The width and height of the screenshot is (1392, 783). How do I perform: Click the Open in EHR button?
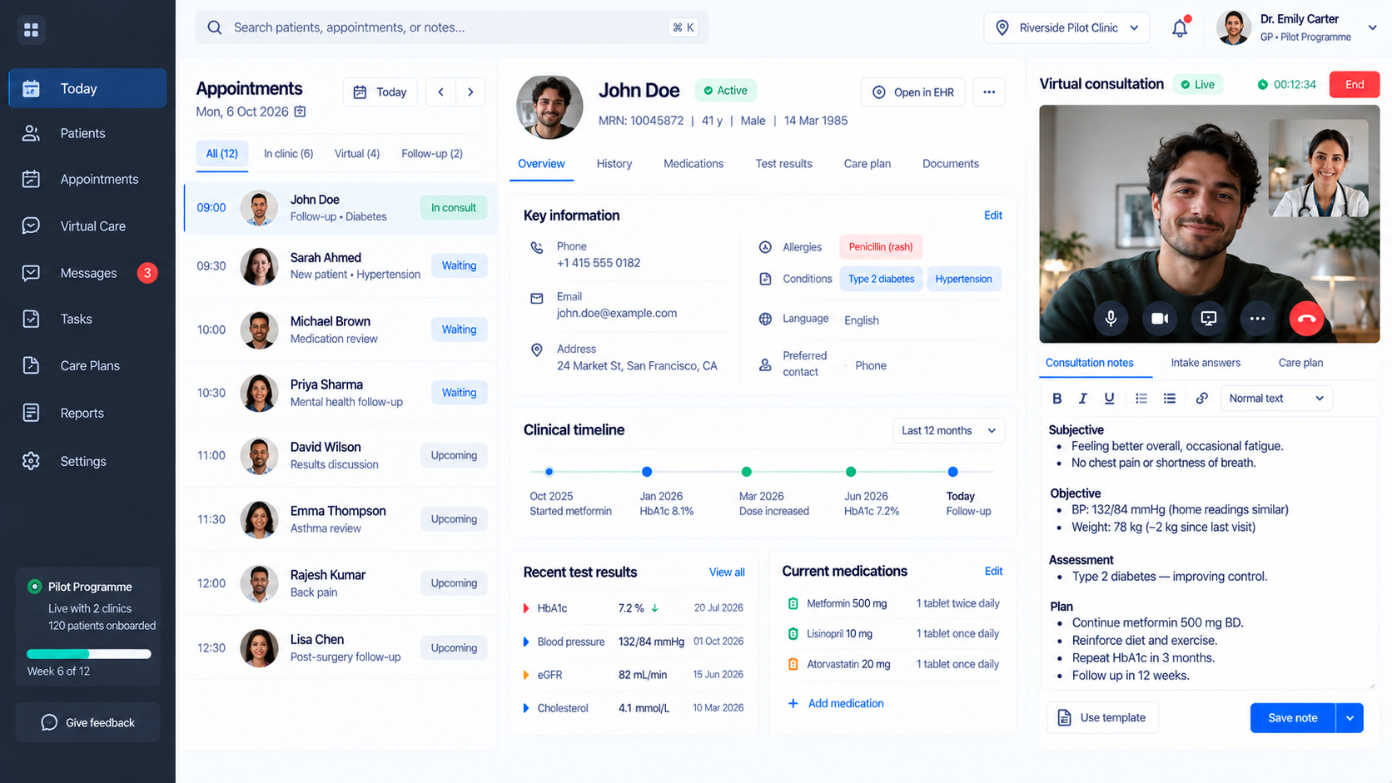tap(912, 92)
